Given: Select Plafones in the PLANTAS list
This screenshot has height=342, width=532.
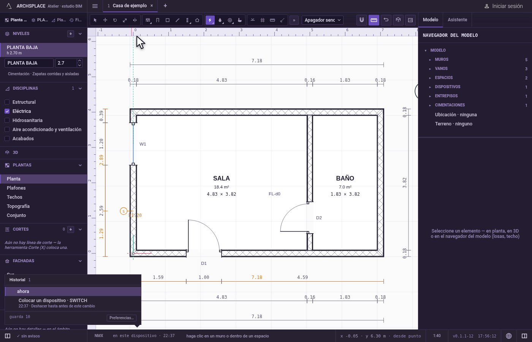Looking at the screenshot, I should (16, 188).
